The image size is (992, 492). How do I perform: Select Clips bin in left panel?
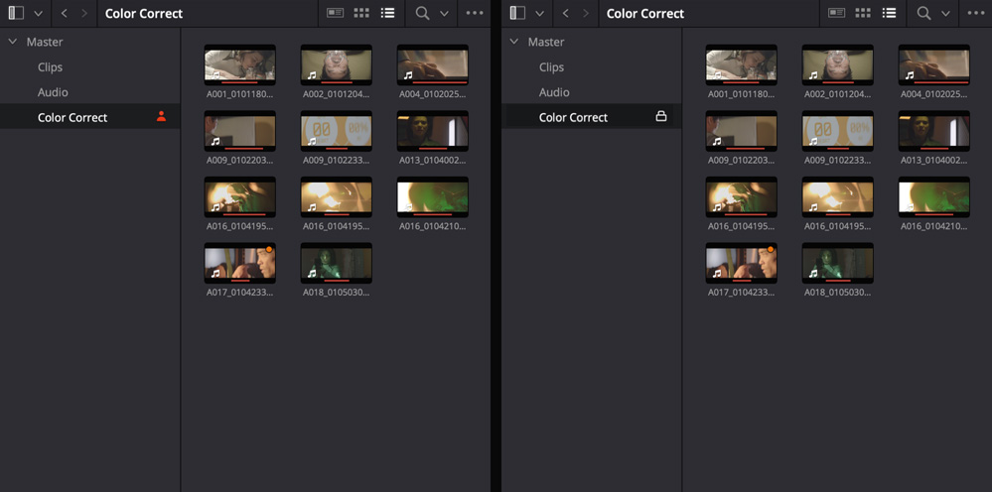click(50, 66)
